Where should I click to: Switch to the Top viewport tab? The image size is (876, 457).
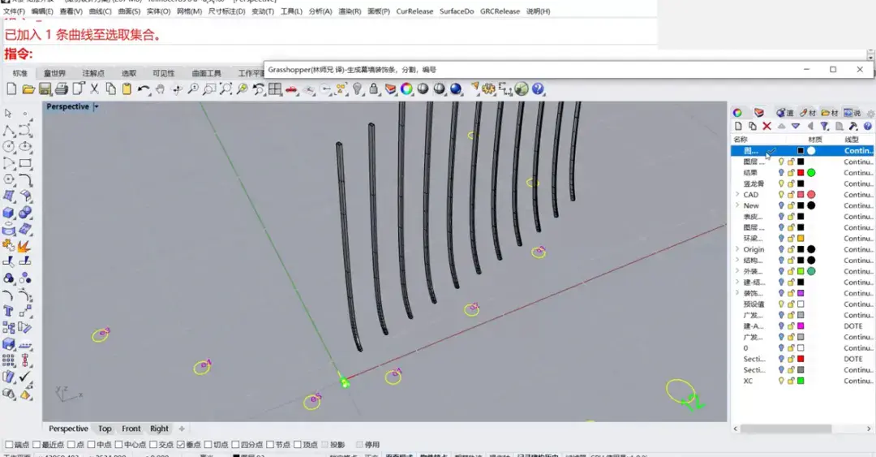coord(105,429)
